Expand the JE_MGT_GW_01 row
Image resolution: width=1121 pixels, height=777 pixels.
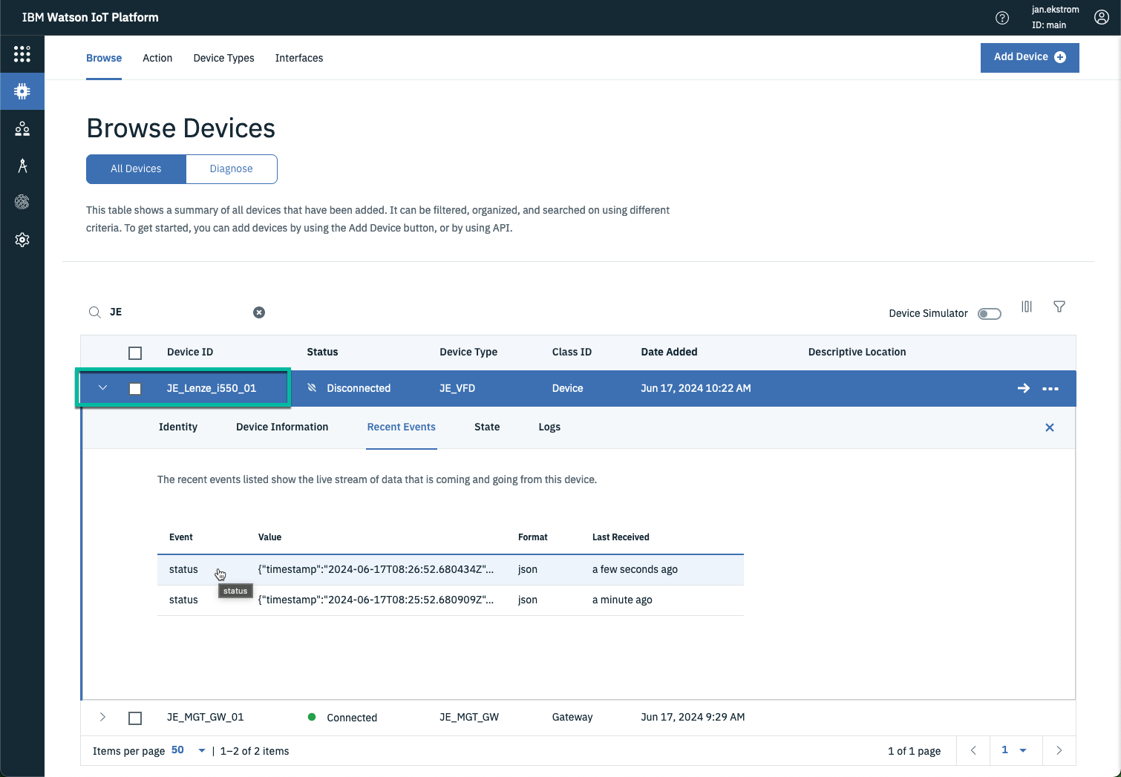pyautogui.click(x=103, y=717)
